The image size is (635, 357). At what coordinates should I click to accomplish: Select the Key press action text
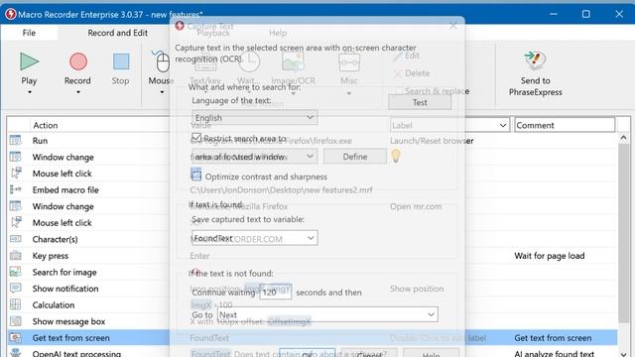(x=51, y=256)
